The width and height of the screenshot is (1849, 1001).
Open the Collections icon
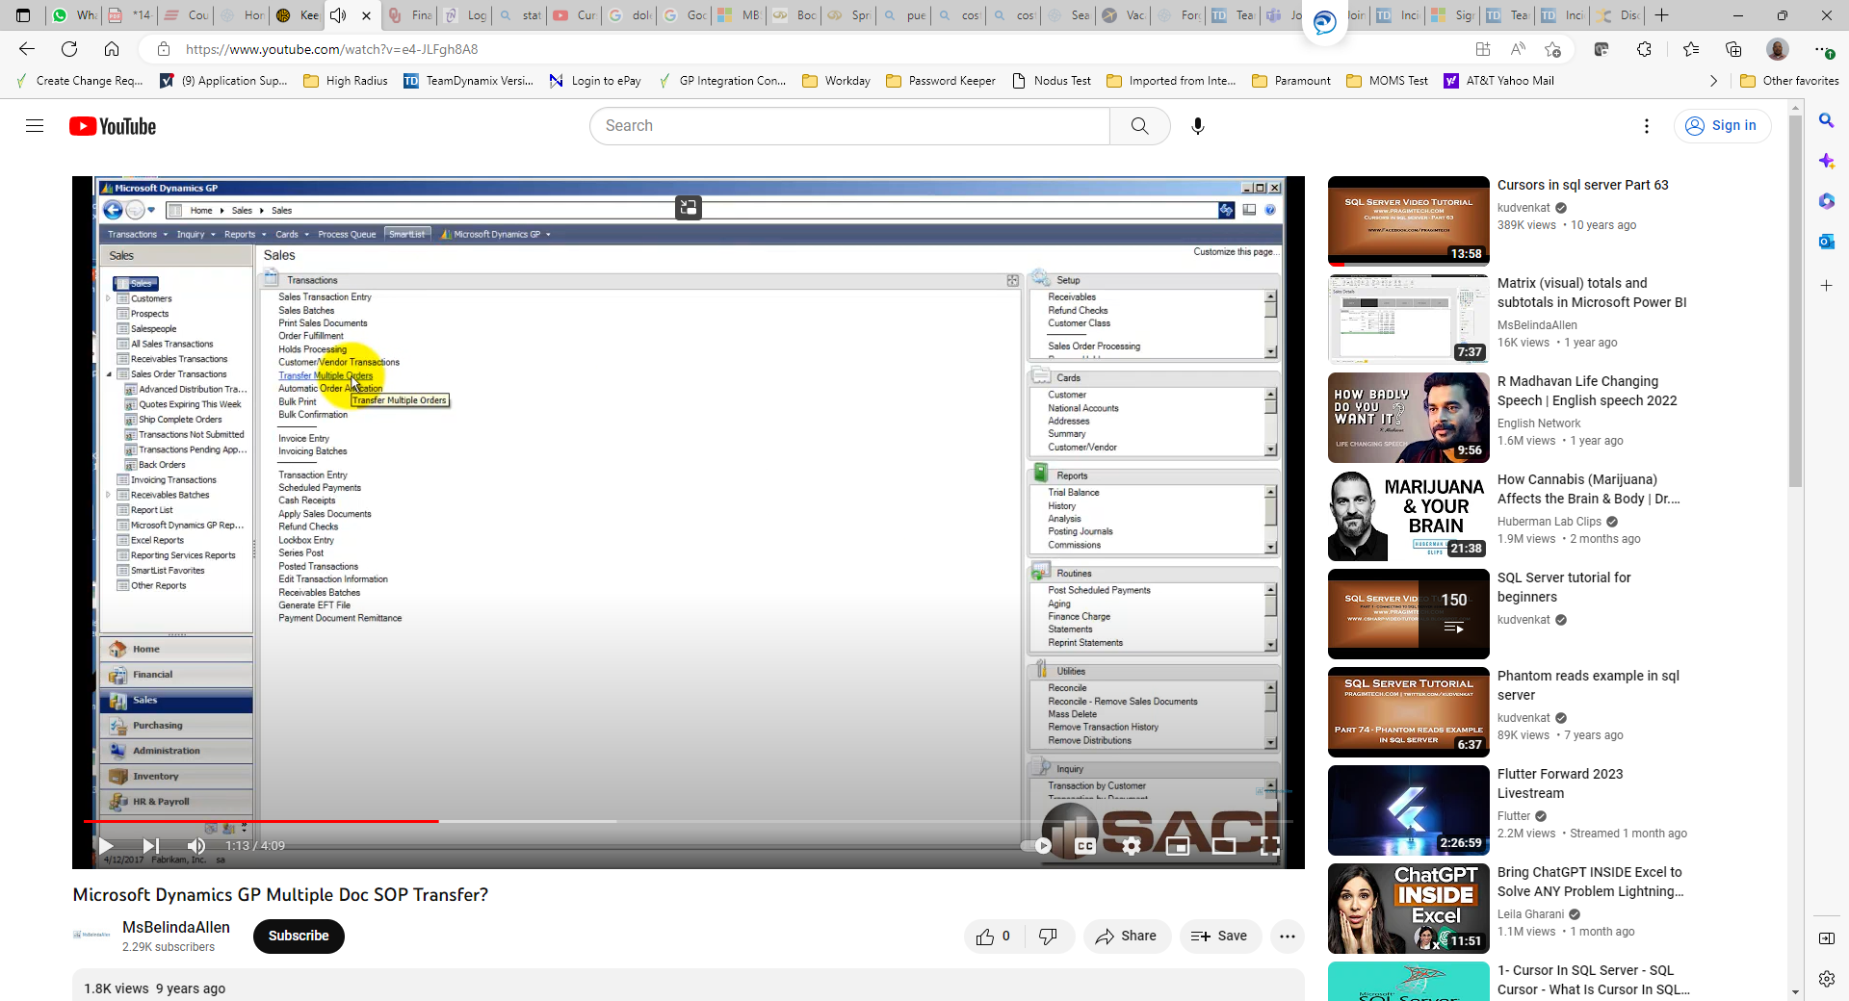(1733, 49)
